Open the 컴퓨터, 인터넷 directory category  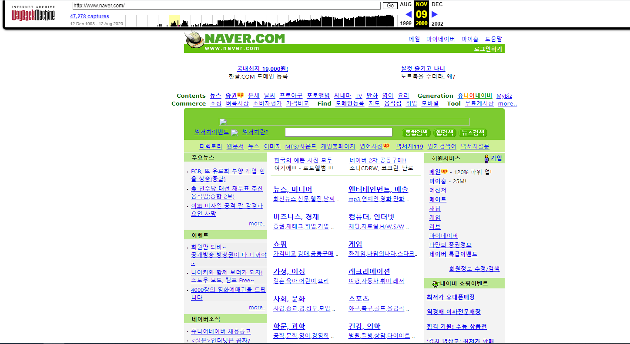coord(371,217)
